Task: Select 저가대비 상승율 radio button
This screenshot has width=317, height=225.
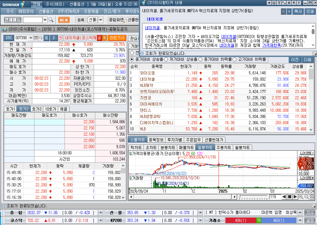Action: click(166, 59)
